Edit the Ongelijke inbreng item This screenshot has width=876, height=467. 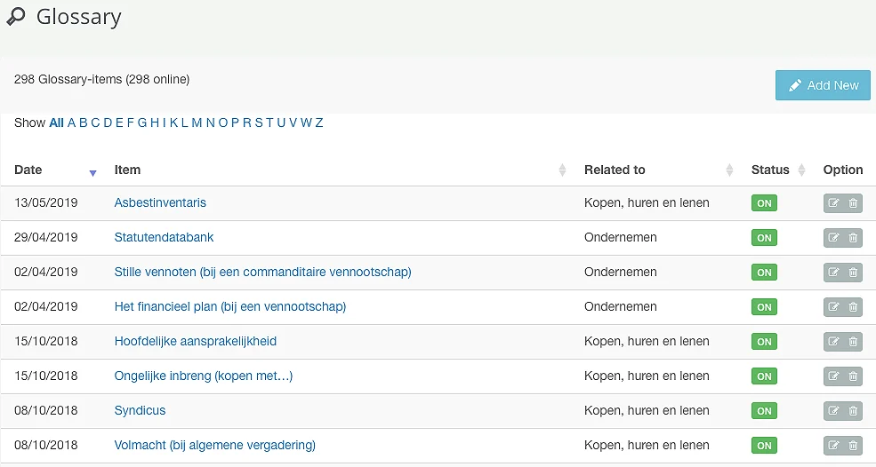pos(833,376)
